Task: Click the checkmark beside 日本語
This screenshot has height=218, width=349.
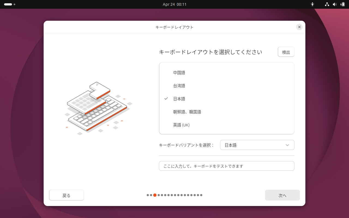Action: (x=166, y=99)
